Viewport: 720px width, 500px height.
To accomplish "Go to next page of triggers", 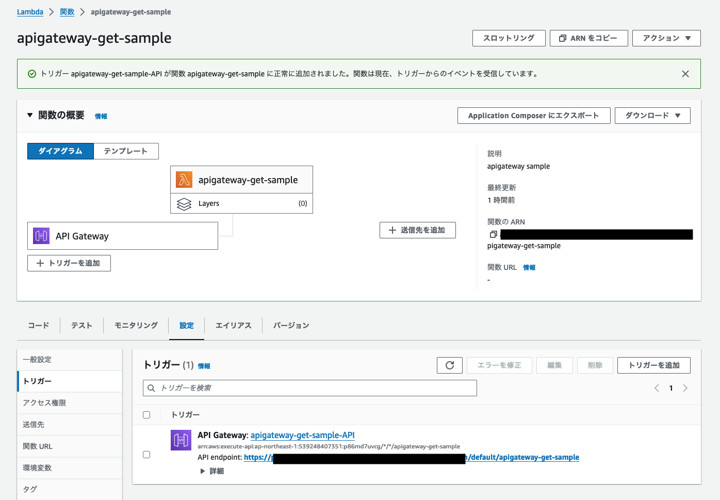I will point(685,388).
